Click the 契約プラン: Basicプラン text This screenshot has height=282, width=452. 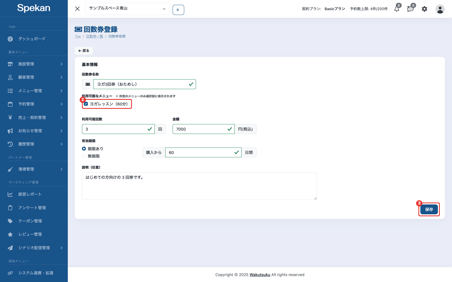323,9
